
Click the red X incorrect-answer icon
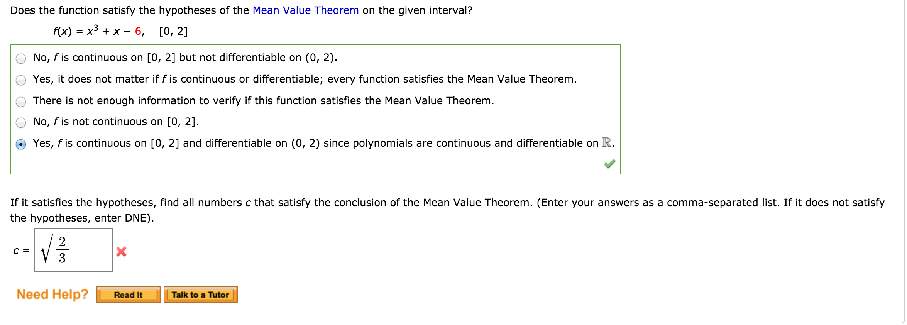click(121, 252)
